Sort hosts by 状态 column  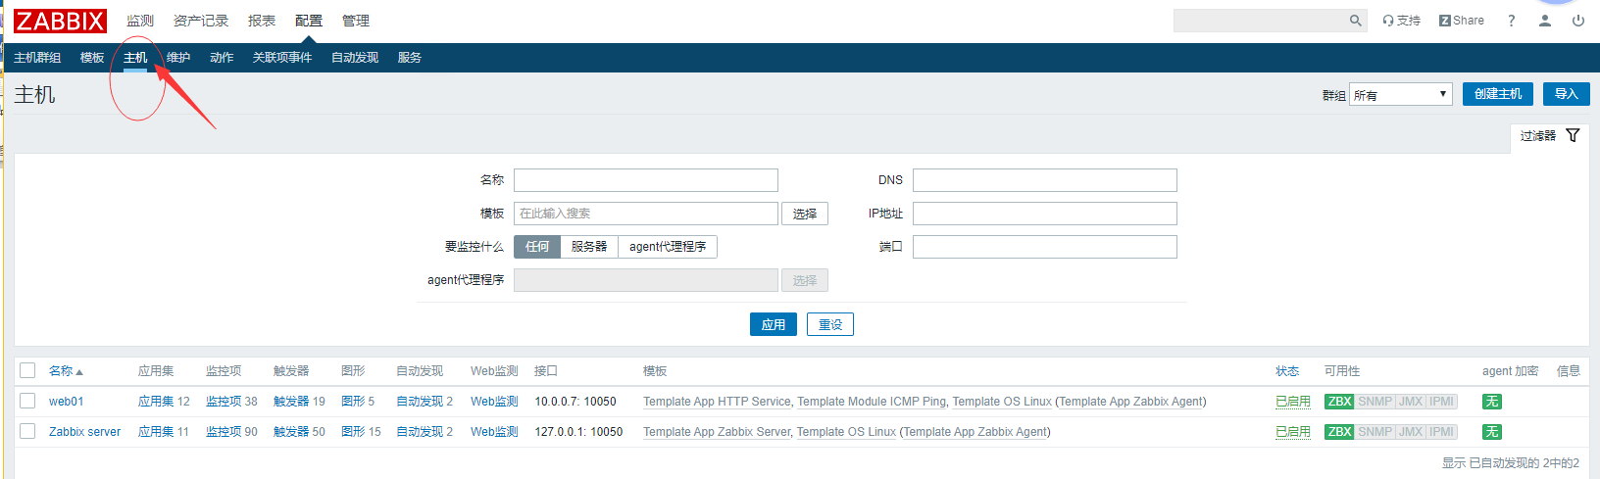tap(1287, 371)
